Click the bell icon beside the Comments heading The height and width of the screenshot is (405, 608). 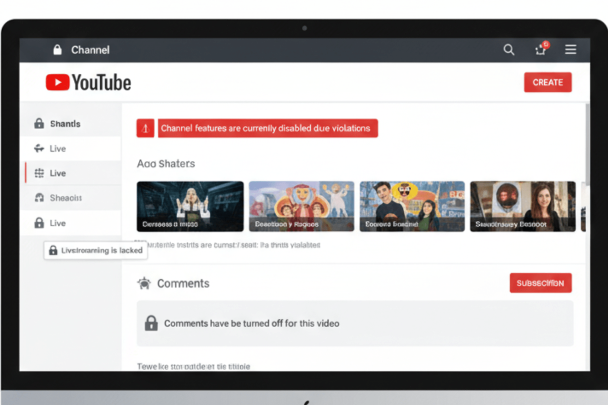(143, 283)
